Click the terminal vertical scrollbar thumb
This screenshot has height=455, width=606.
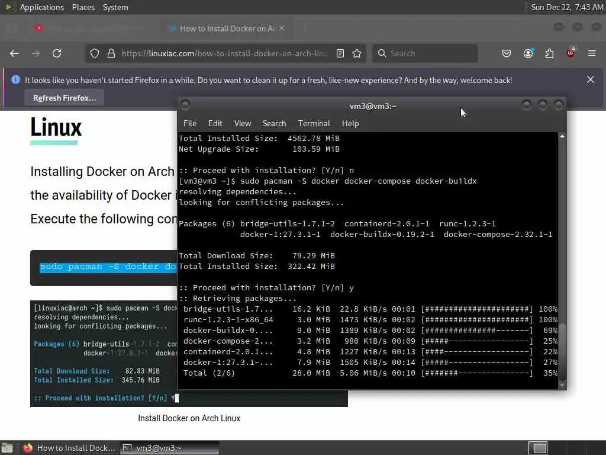click(562, 352)
